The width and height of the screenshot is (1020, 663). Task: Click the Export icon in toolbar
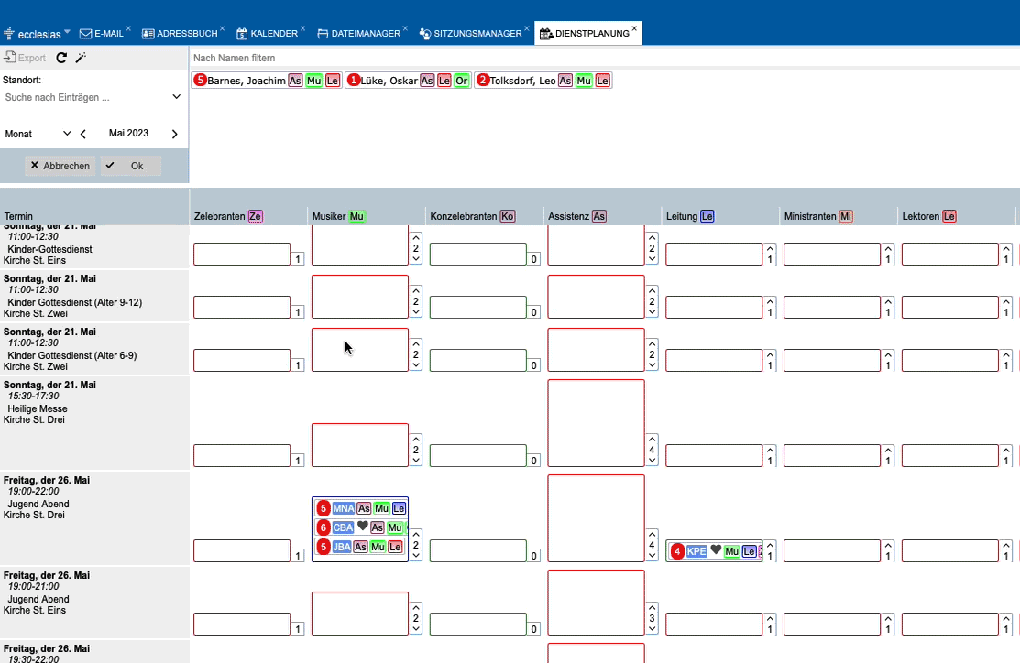pyautogui.click(x=11, y=58)
